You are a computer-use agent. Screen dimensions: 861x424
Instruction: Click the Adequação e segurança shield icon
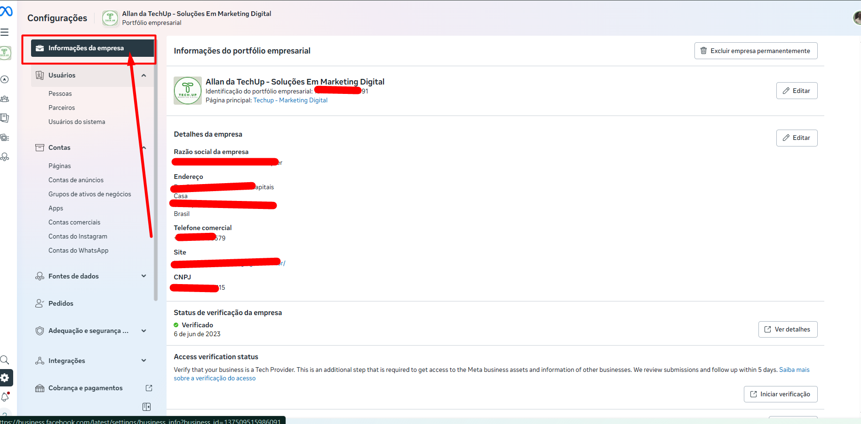point(40,331)
